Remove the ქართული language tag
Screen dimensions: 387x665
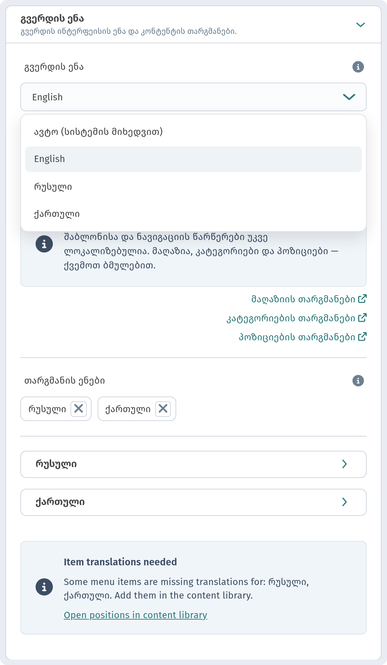pos(163,409)
